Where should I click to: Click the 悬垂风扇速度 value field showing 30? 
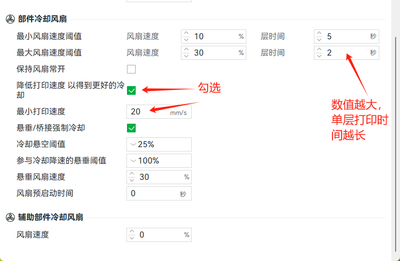click(x=159, y=177)
